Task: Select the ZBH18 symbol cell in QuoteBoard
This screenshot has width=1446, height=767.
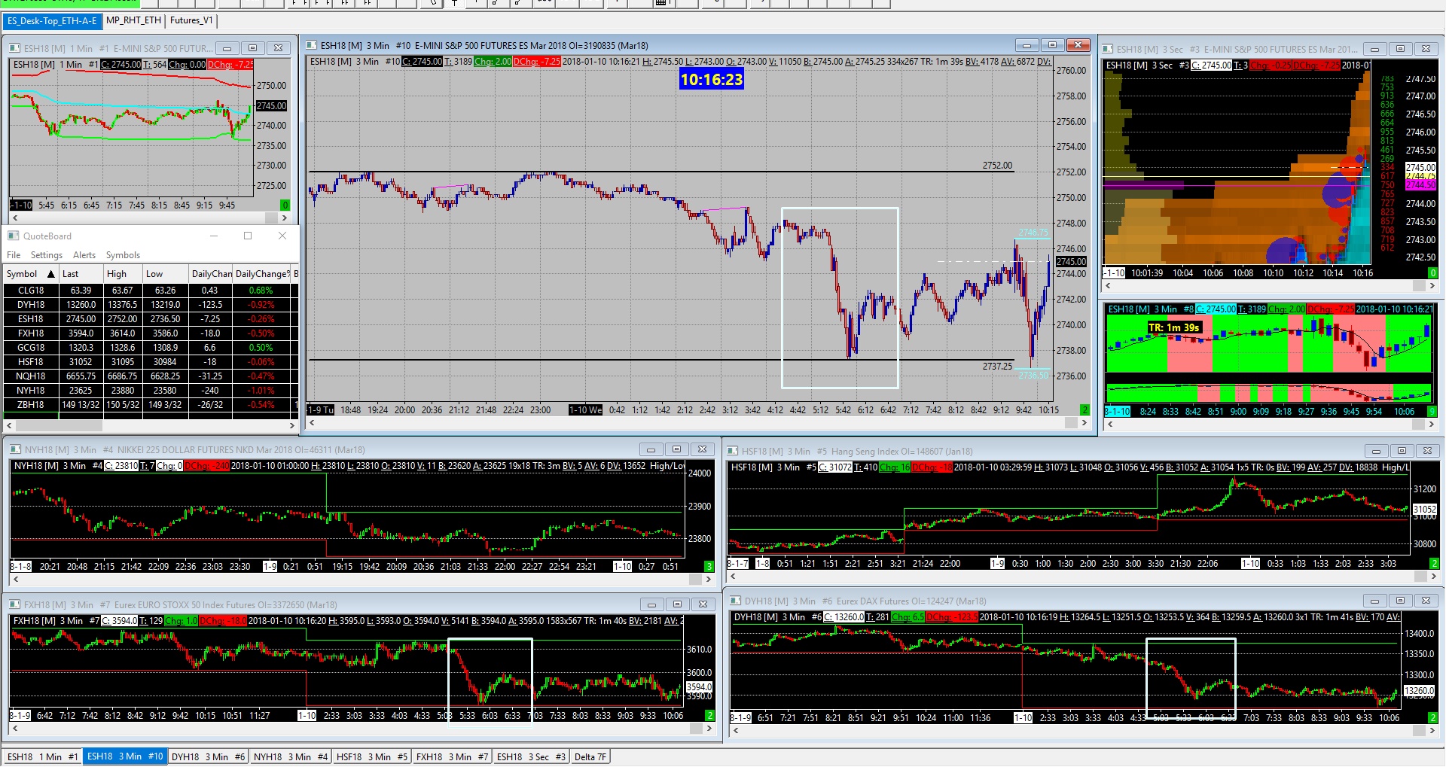Action: pos(31,405)
